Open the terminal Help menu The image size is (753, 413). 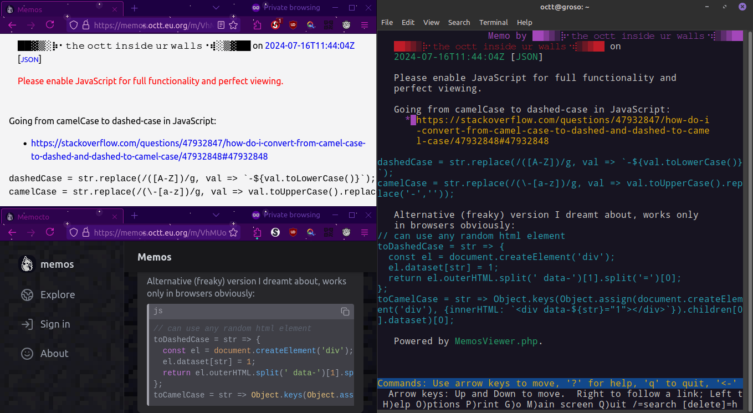524,22
